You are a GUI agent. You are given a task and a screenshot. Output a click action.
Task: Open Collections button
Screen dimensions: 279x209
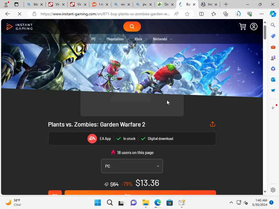226,14
